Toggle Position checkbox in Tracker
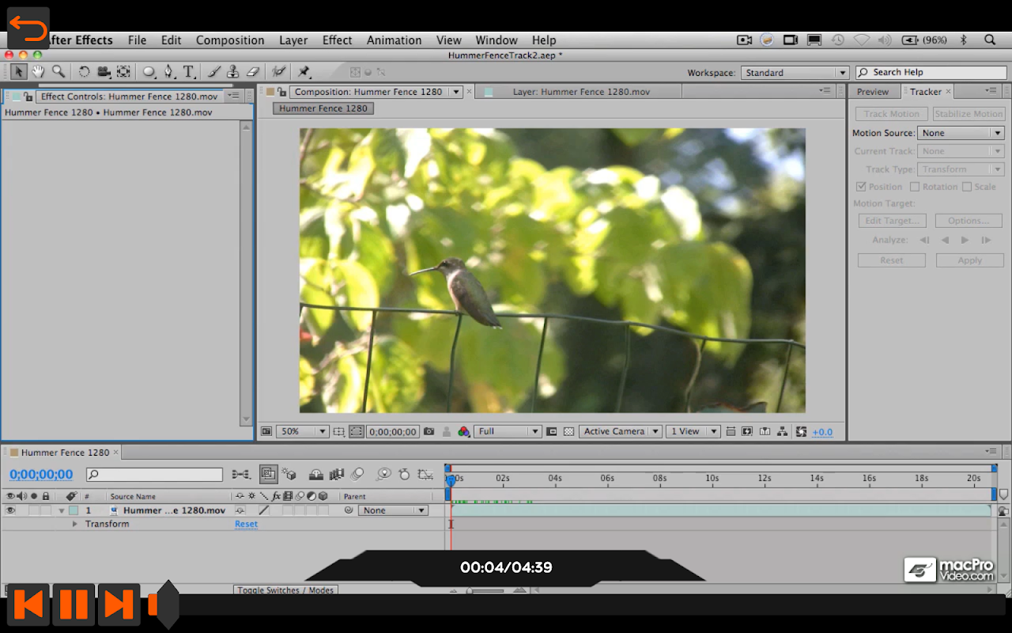The width and height of the screenshot is (1012, 633). [x=862, y=187]
